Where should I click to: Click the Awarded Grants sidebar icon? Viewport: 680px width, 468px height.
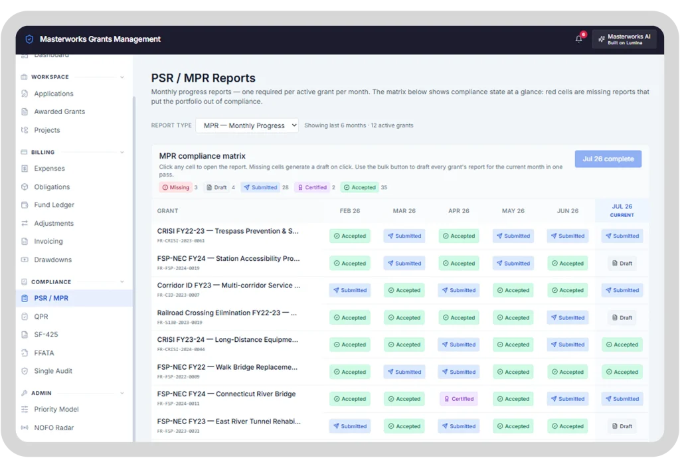pyautogui.click(x=25, y=112)
